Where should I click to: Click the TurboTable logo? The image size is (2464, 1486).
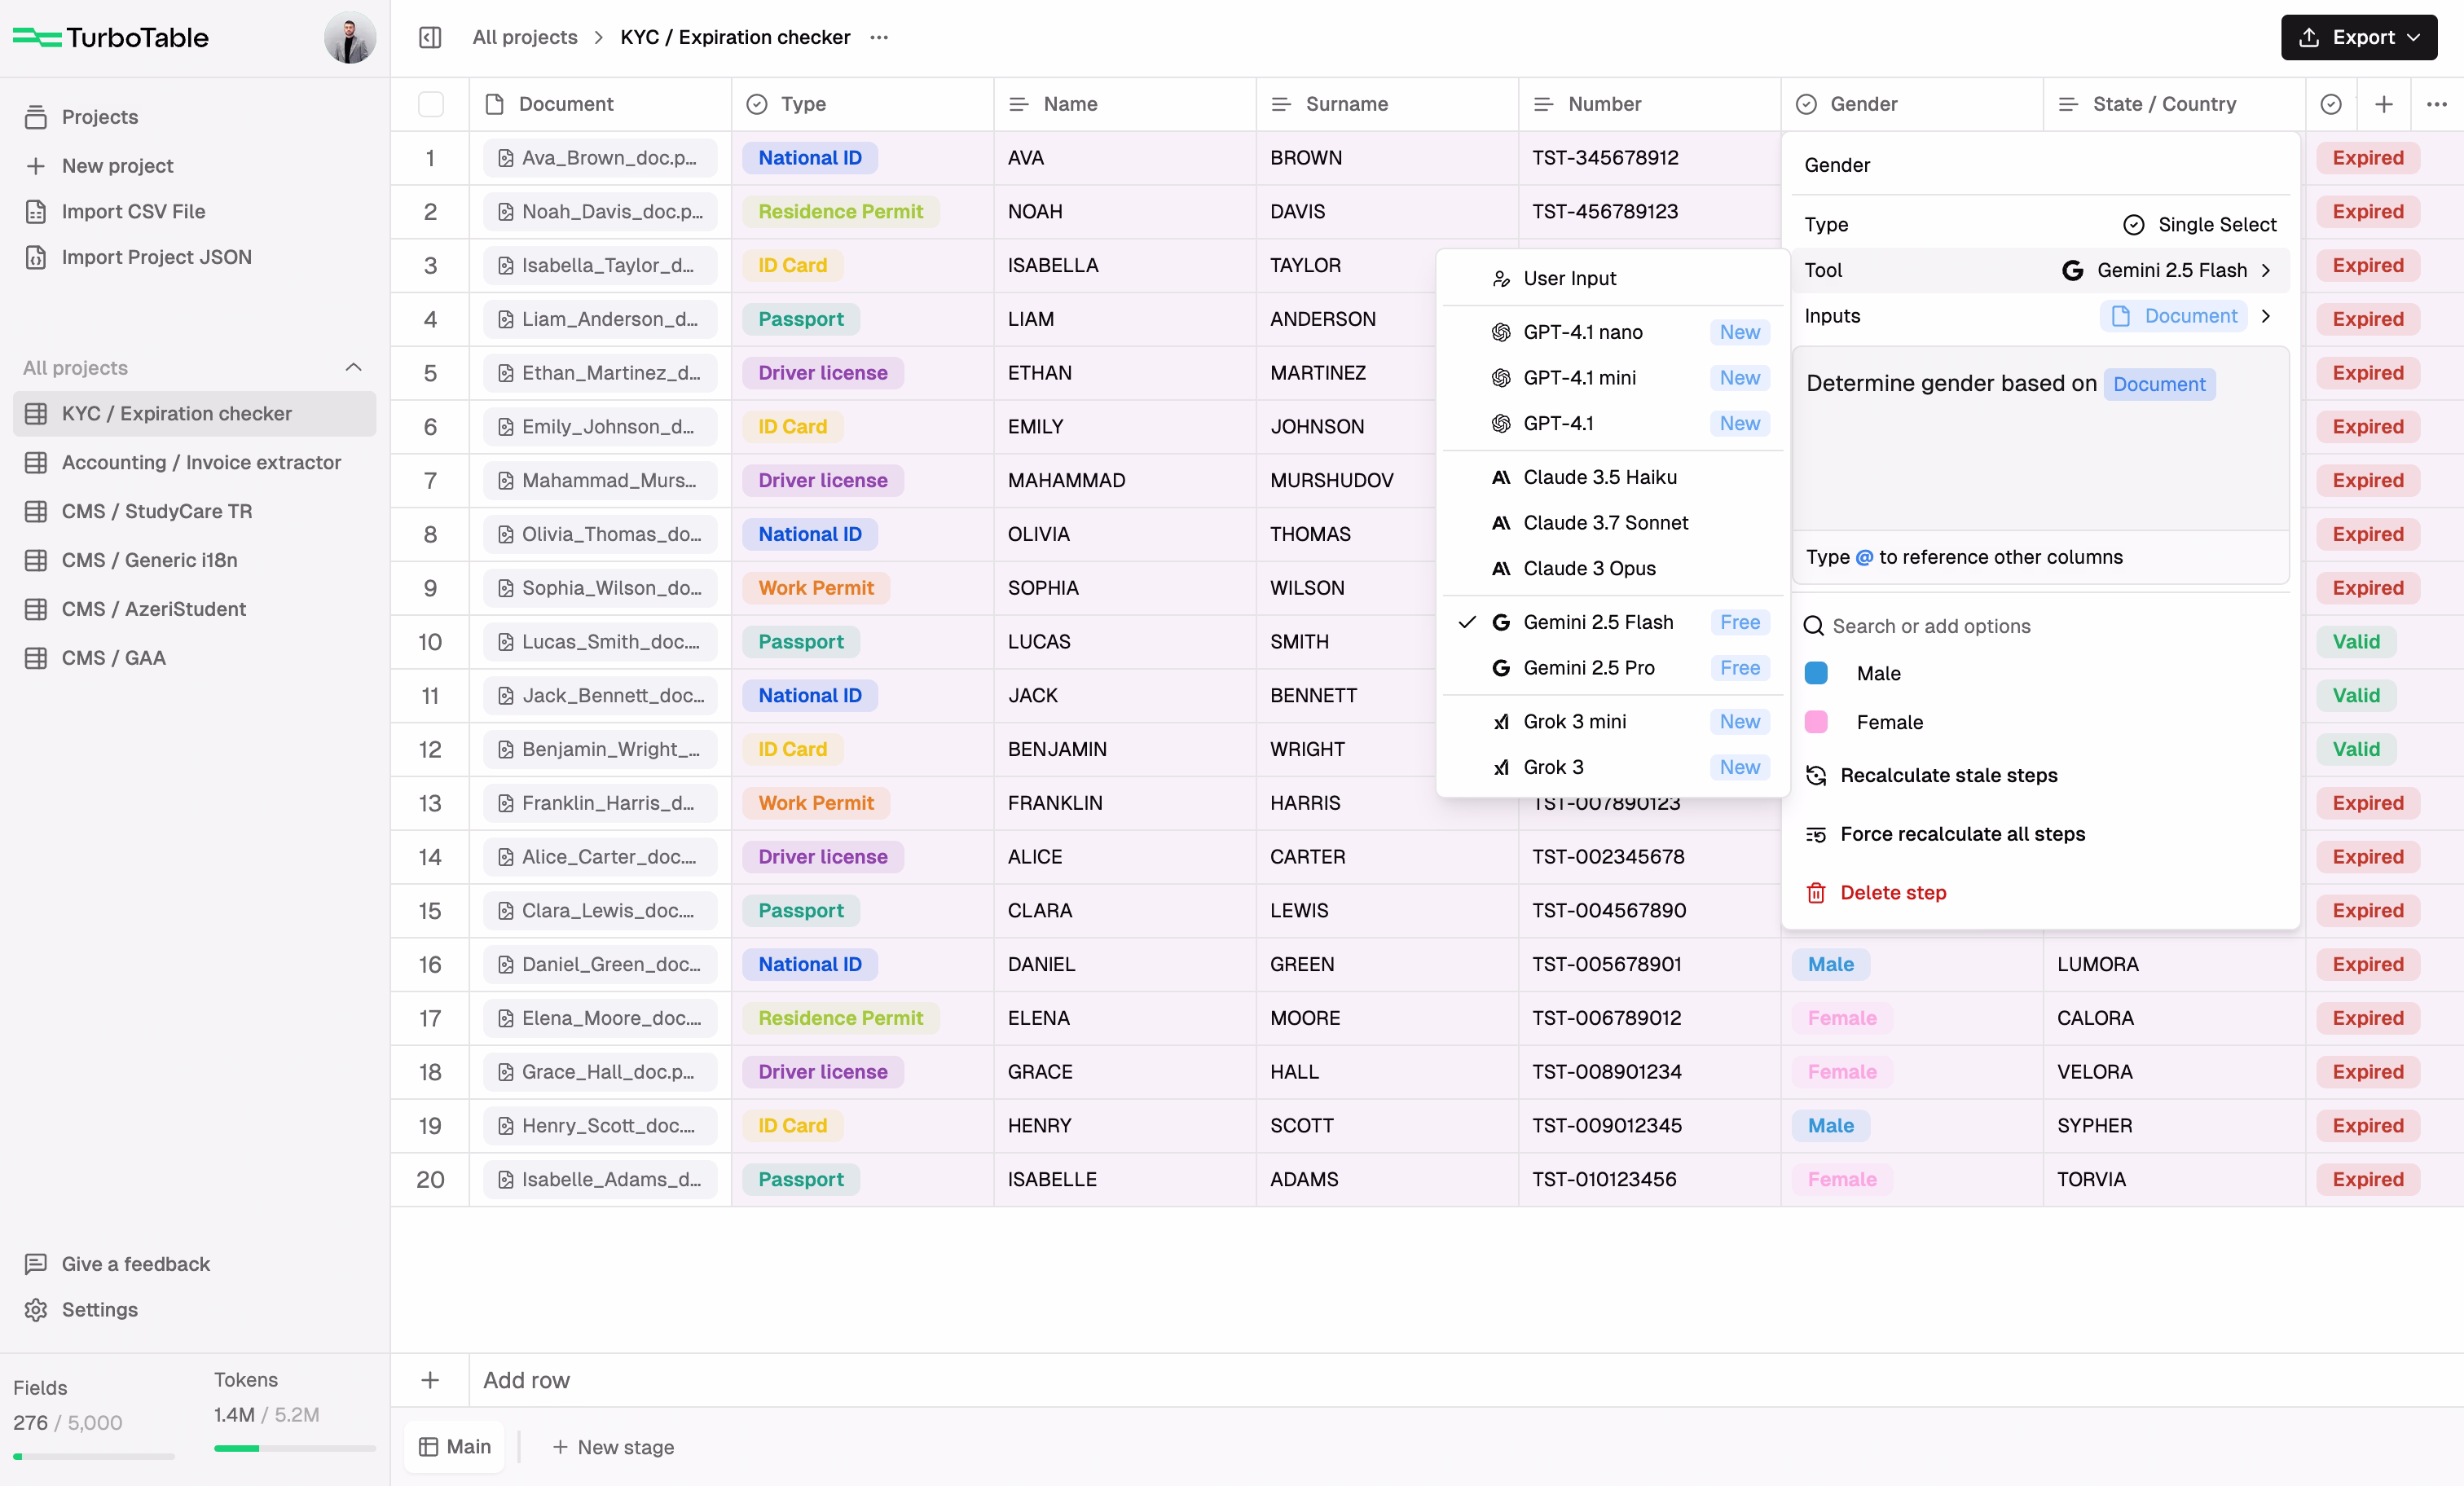111,37
